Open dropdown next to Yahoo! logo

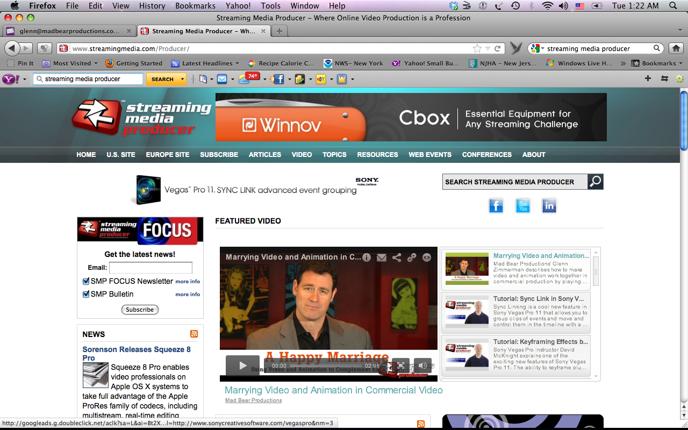tap(25, 79)
